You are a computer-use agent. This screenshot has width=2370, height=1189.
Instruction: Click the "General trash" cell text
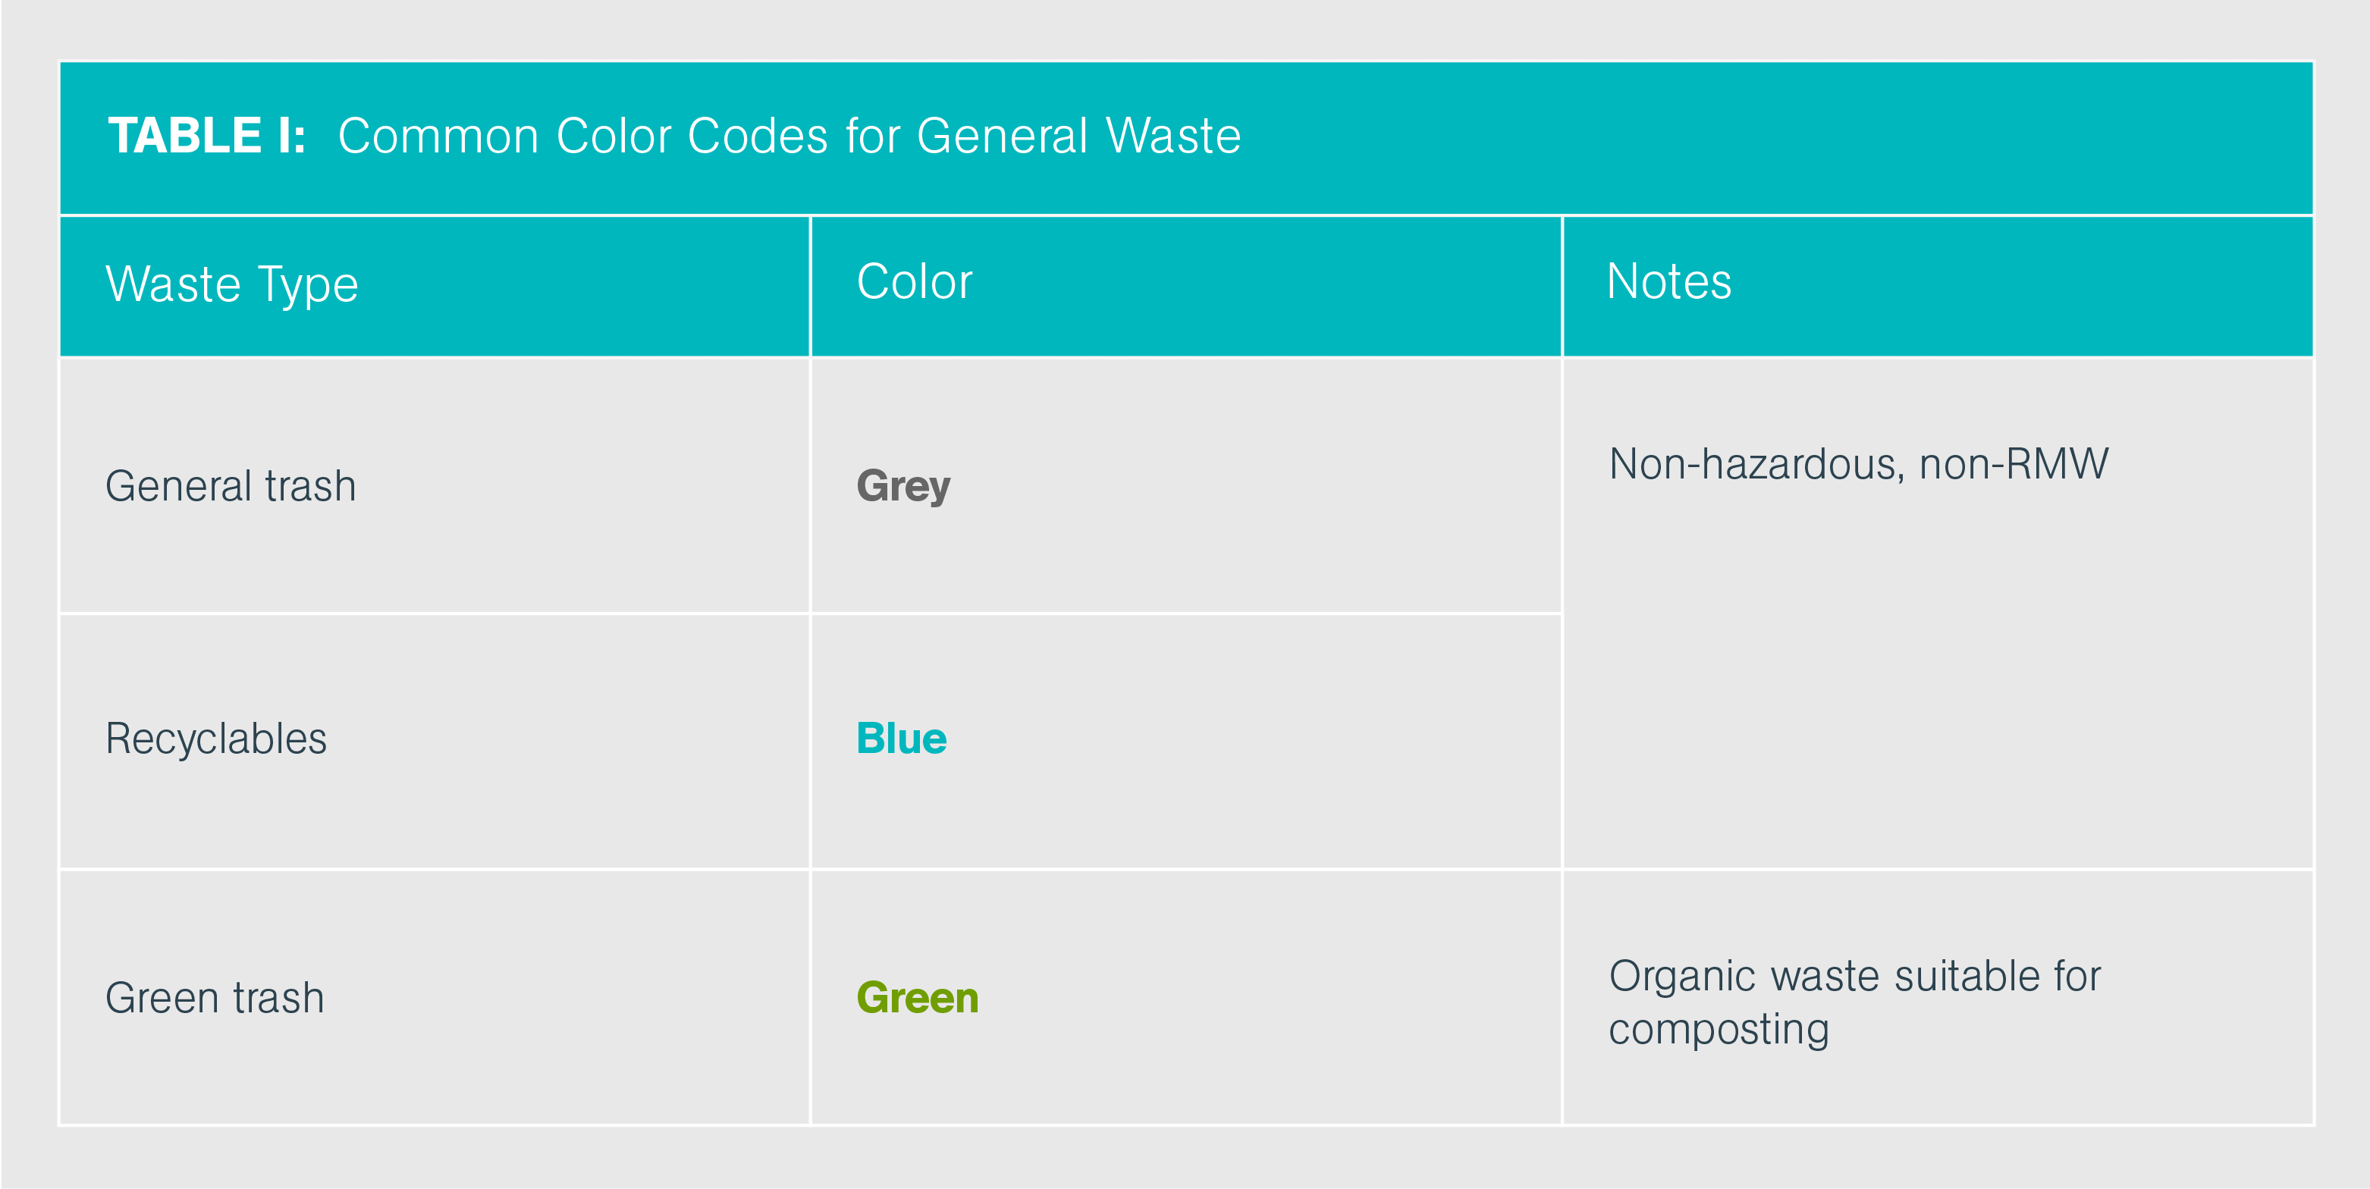tap(230, 485)
